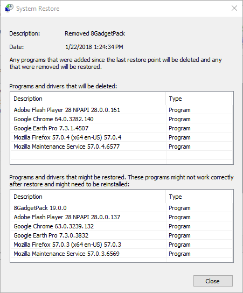Image resolution: width=243 pixels, height=293 pixels.
Task: Click the restore point date value
Action: pyautogui.click(x=94, y=47)
